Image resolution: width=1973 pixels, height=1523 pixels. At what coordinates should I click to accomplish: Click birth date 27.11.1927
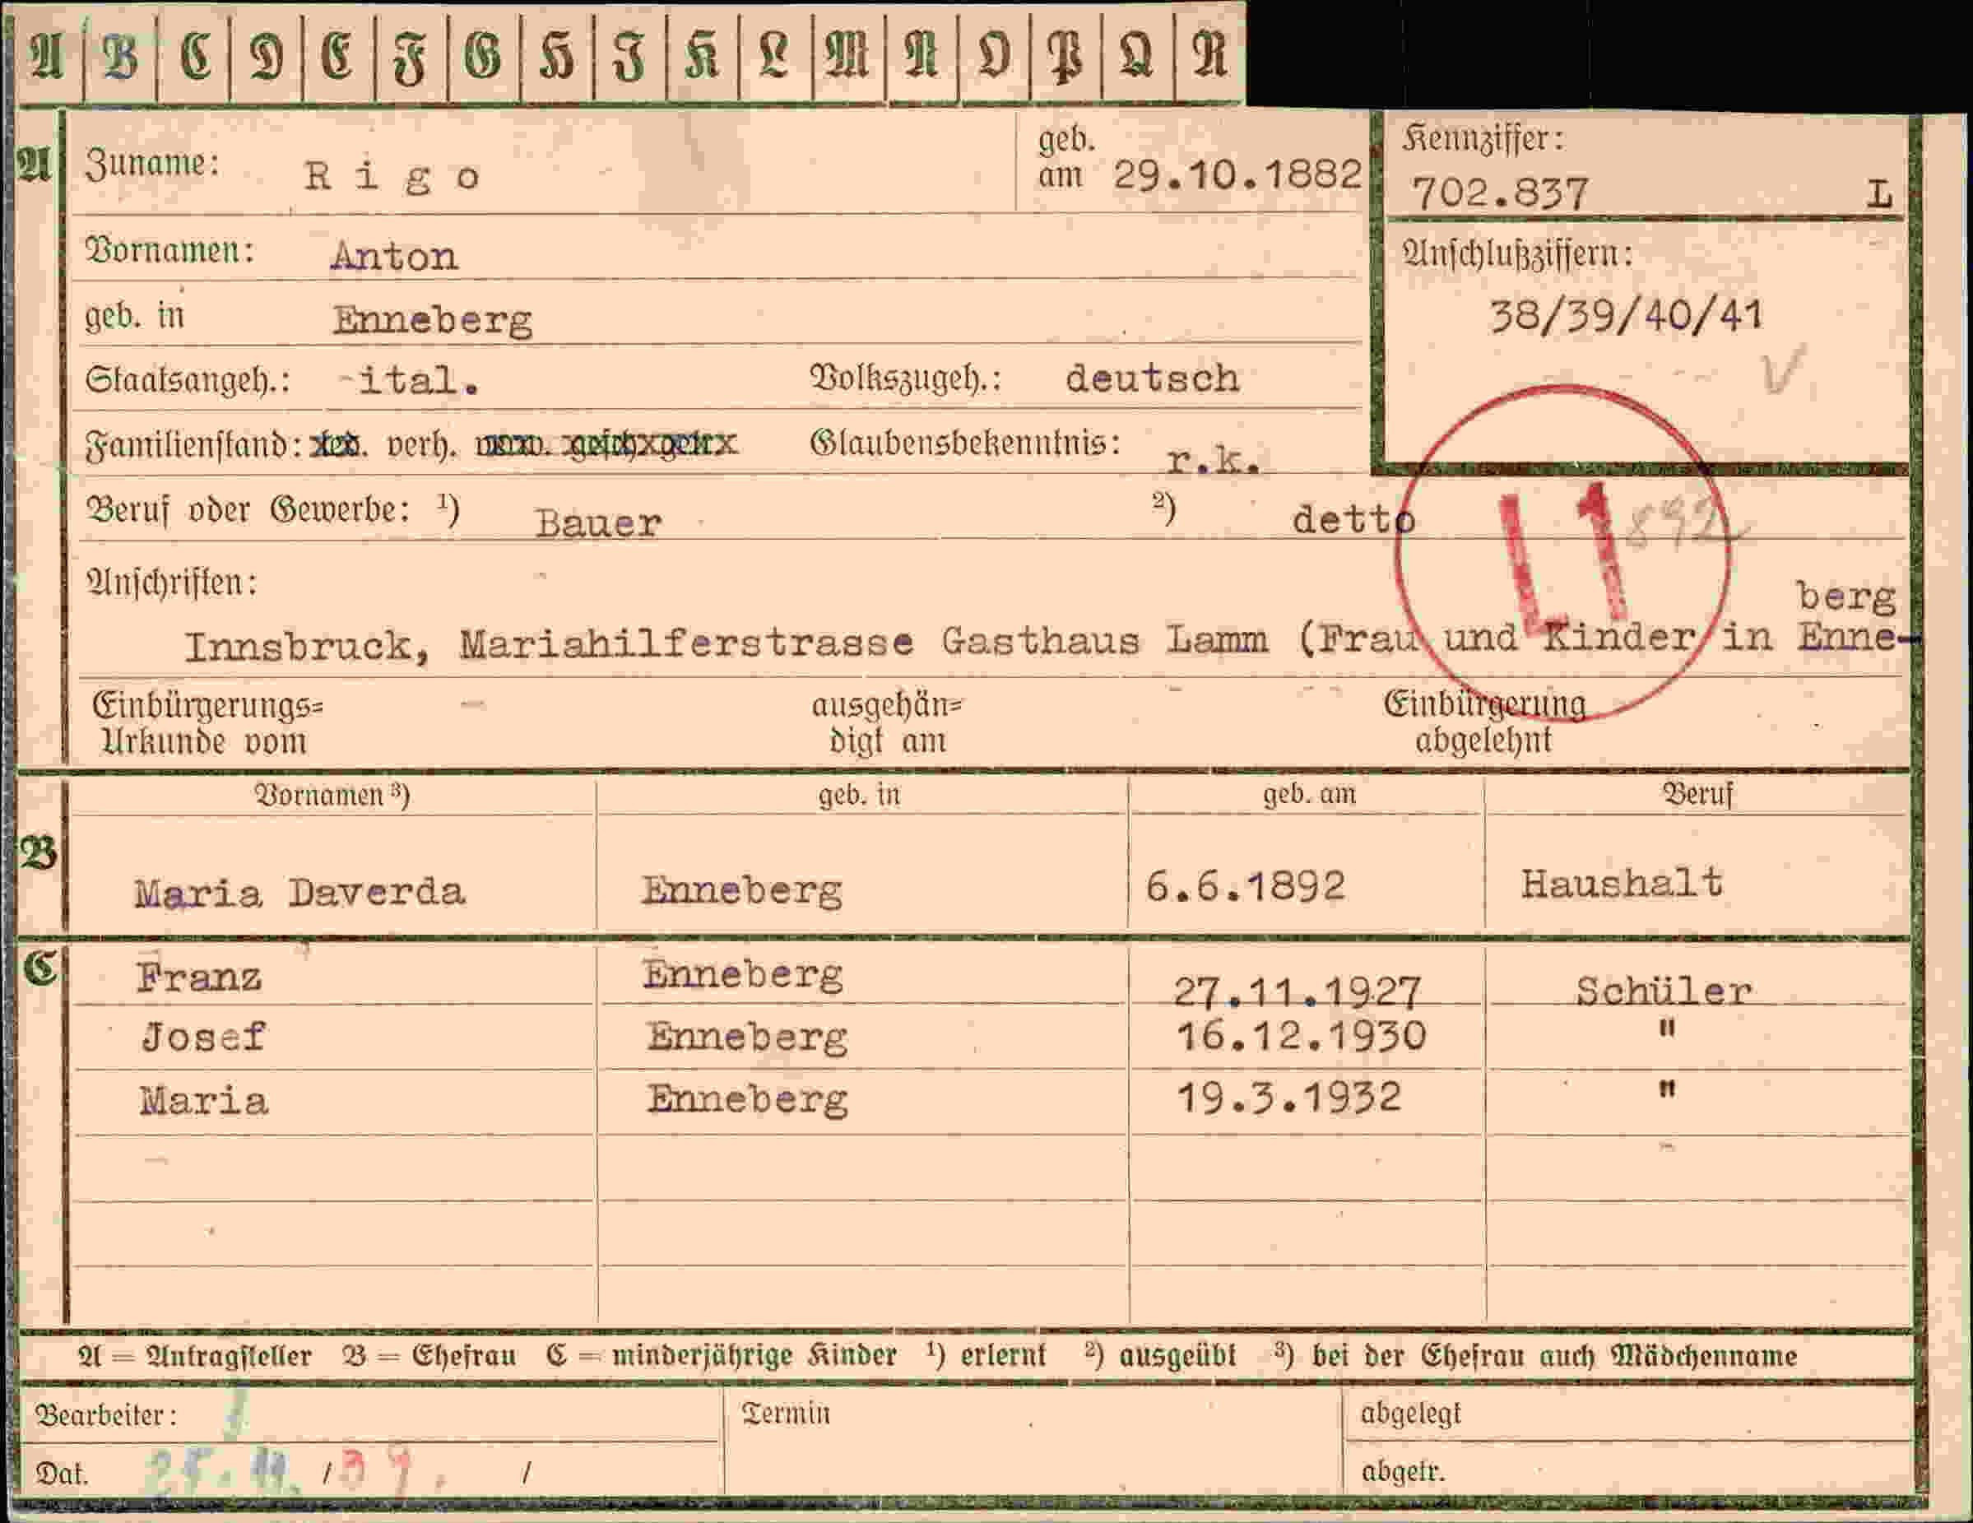1297,991
